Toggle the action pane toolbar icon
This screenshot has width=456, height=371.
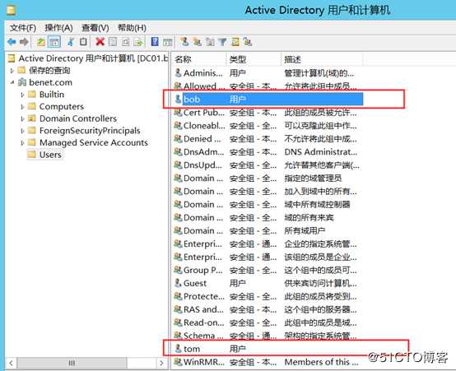click(168, 42)
